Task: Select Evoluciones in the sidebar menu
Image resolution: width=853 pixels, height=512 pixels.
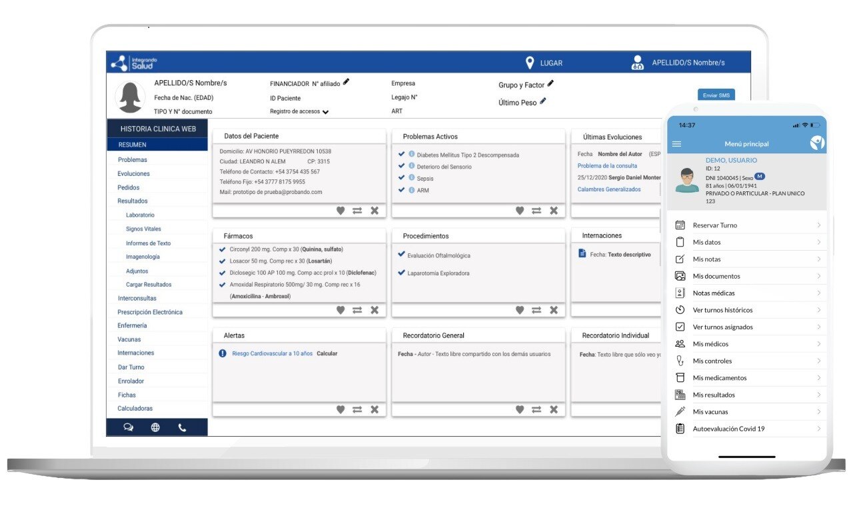Action: [134, 173]
